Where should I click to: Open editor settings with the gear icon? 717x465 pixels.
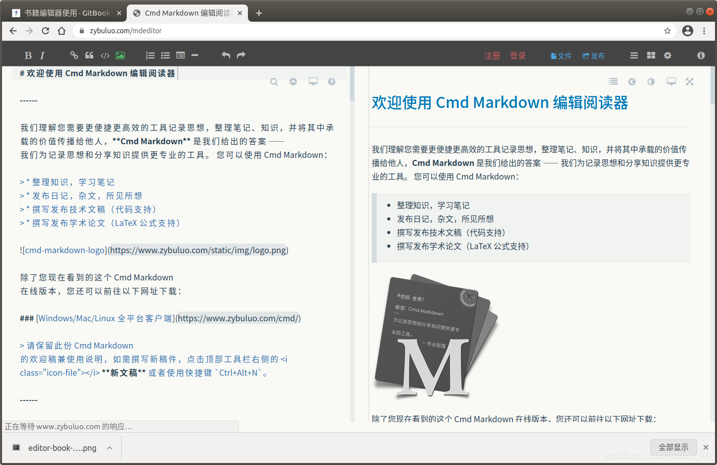pyautogui.click(x=668, y=55)
